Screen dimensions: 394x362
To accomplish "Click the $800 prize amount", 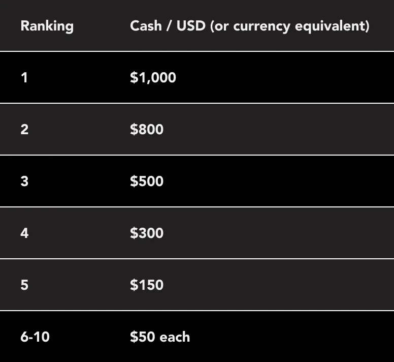I will pos(147,130).
